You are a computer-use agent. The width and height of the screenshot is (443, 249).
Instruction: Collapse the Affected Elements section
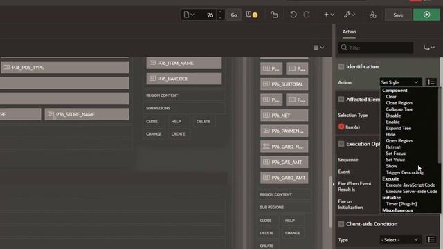341,100
